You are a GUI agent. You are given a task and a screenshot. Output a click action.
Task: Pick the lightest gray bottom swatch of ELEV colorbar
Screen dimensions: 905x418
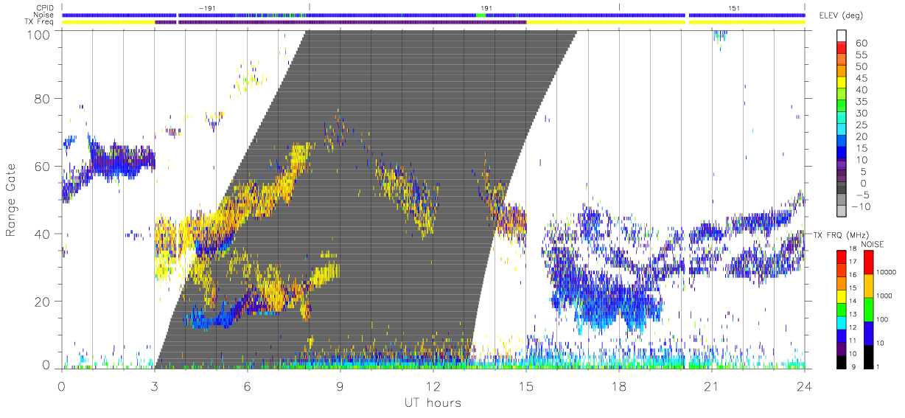coord(842,210)
